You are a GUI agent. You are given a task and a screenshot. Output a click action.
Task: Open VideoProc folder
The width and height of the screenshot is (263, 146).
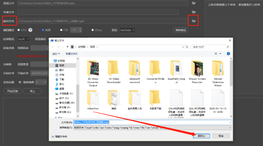coord(93,100)
